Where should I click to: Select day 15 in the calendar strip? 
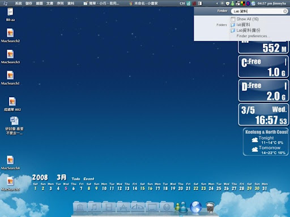point(142,188)
